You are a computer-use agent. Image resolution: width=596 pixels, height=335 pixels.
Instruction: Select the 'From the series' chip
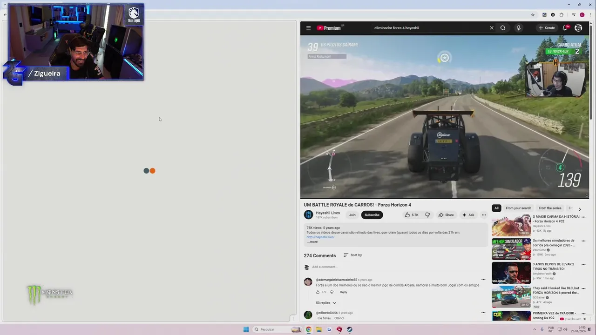[550, 208]
